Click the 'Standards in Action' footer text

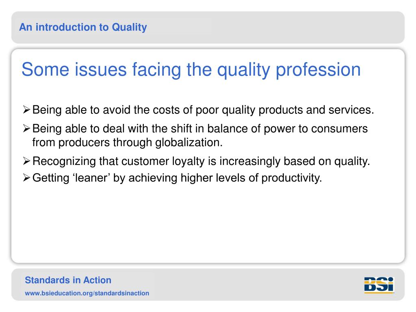click(x=68, y=280)
